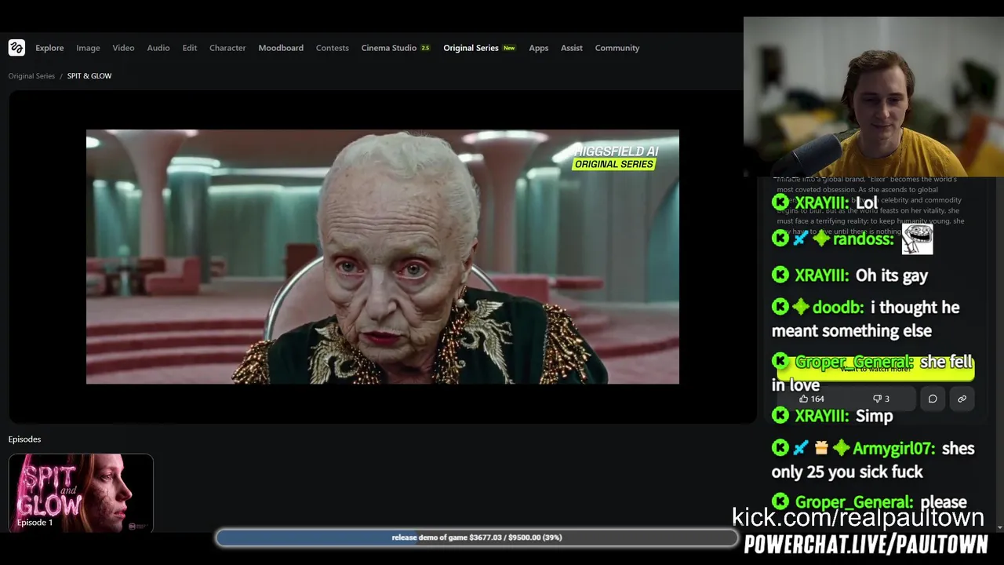
Task: Open the Assist page
Action: pos(572,48)
